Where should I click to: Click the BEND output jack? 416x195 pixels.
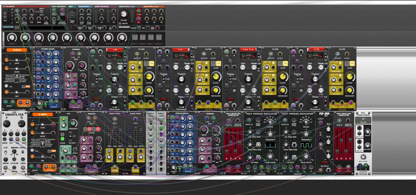39,19
